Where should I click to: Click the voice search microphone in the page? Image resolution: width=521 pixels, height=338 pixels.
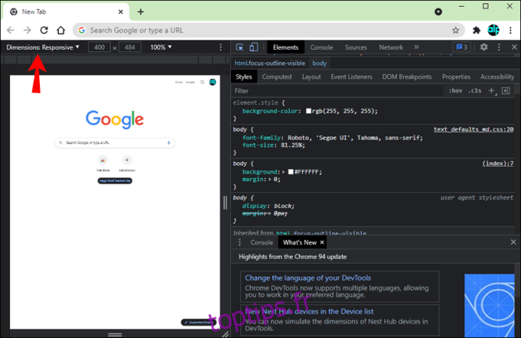(x=169, y=143)
